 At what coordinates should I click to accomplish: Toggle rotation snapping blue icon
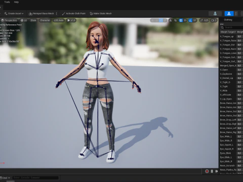190,20
